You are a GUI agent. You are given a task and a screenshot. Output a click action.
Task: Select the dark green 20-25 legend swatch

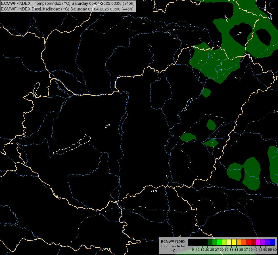coord(210,242)
